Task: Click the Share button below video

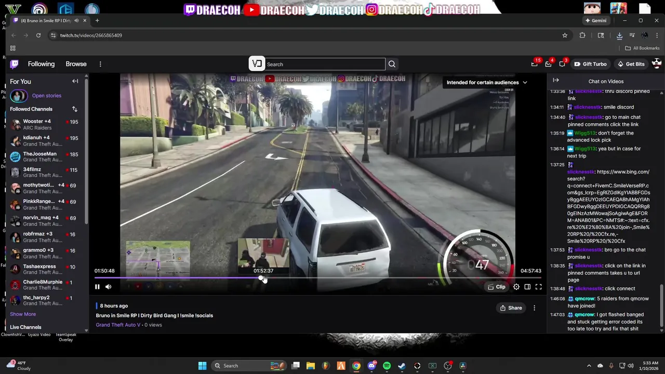Action: 511,308
